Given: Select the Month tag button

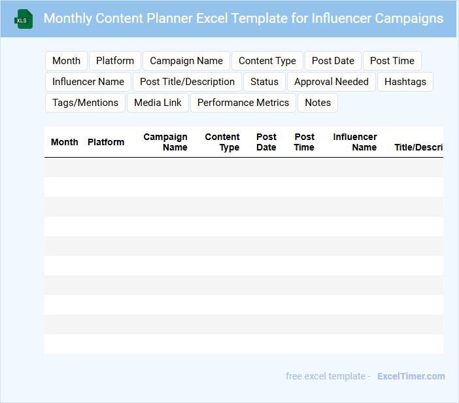Looking at the screenshot, I should point(66,61).
